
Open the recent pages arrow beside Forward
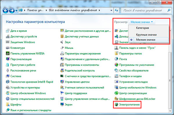pyautogui.click(x=16, y=10)
